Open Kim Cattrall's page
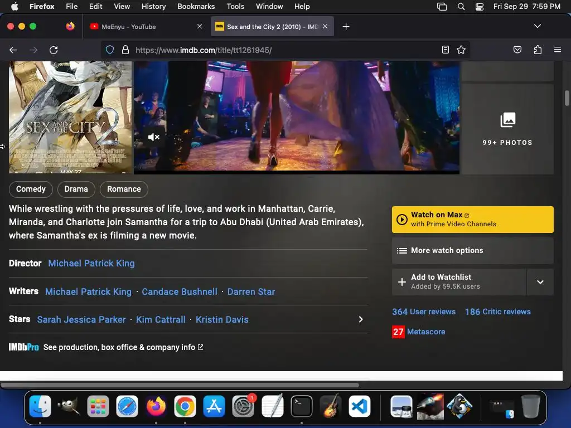The height and width of the screenshot is (428, 571). tap(161, 319)
